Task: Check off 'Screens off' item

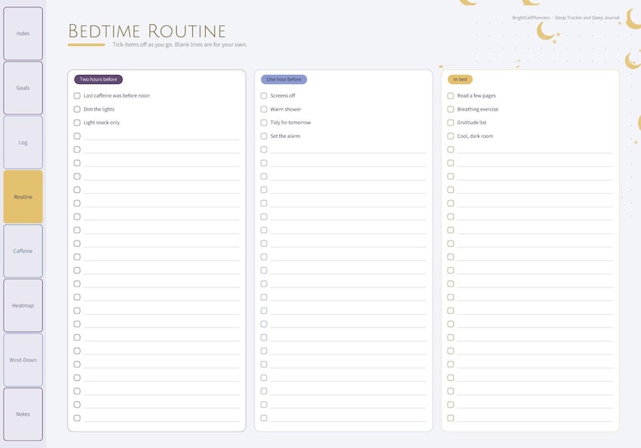Action: 264,95
